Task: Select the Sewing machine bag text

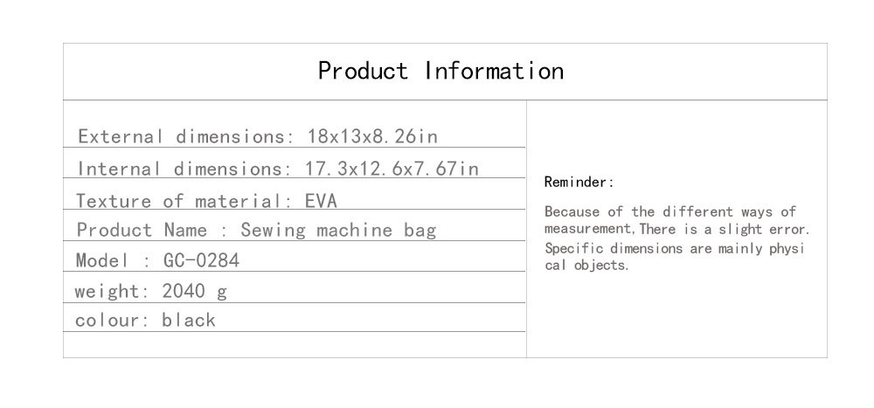Action: tap(337, 231)
